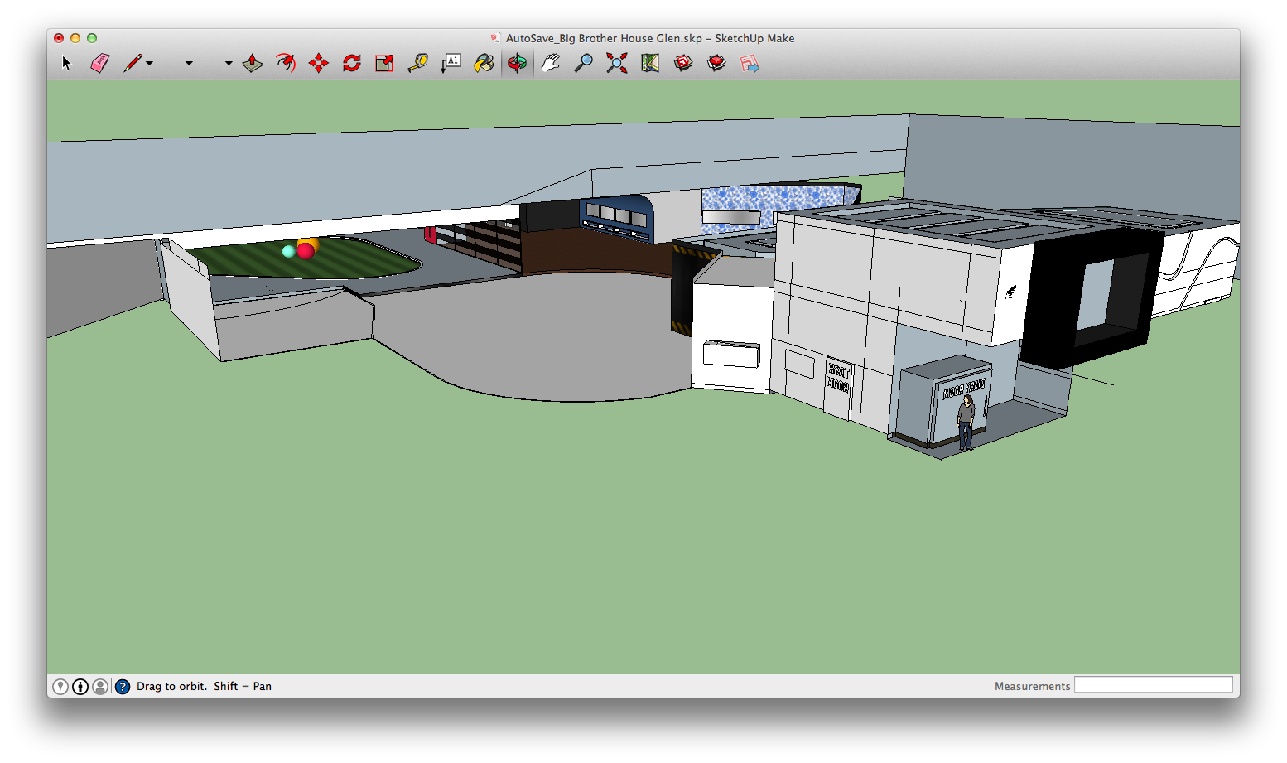Open the dropdown arrow left of Push/Pull
The height and width of the screenshot is (763, 1287).
coord(229,63)
